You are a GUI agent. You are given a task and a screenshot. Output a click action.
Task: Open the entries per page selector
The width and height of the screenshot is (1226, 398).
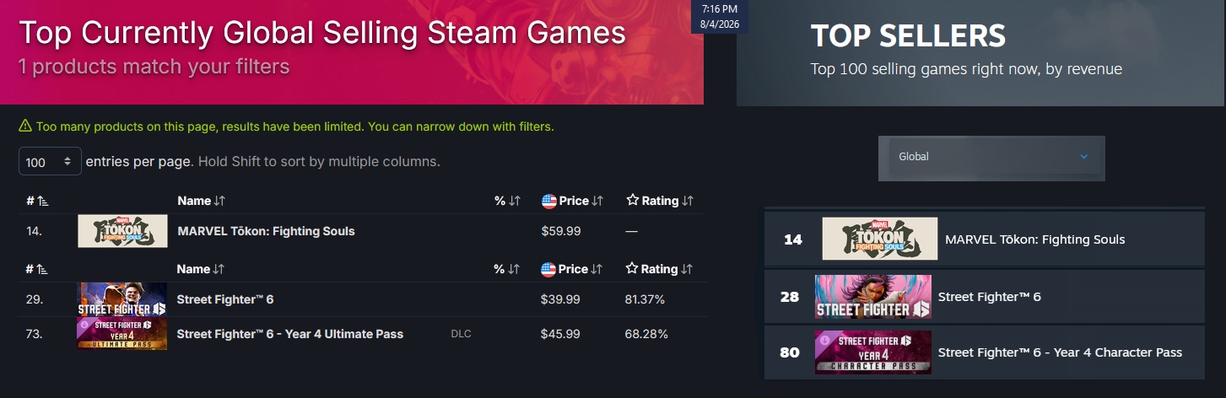[50, 161]
